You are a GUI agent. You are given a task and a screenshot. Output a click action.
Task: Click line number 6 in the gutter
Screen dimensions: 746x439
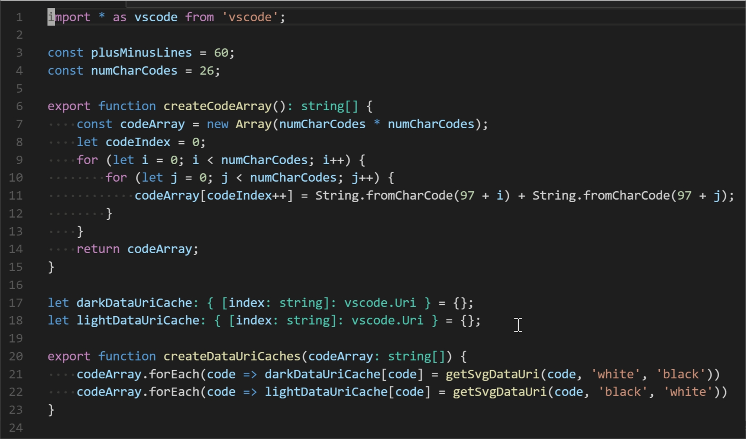pos(19,106)
